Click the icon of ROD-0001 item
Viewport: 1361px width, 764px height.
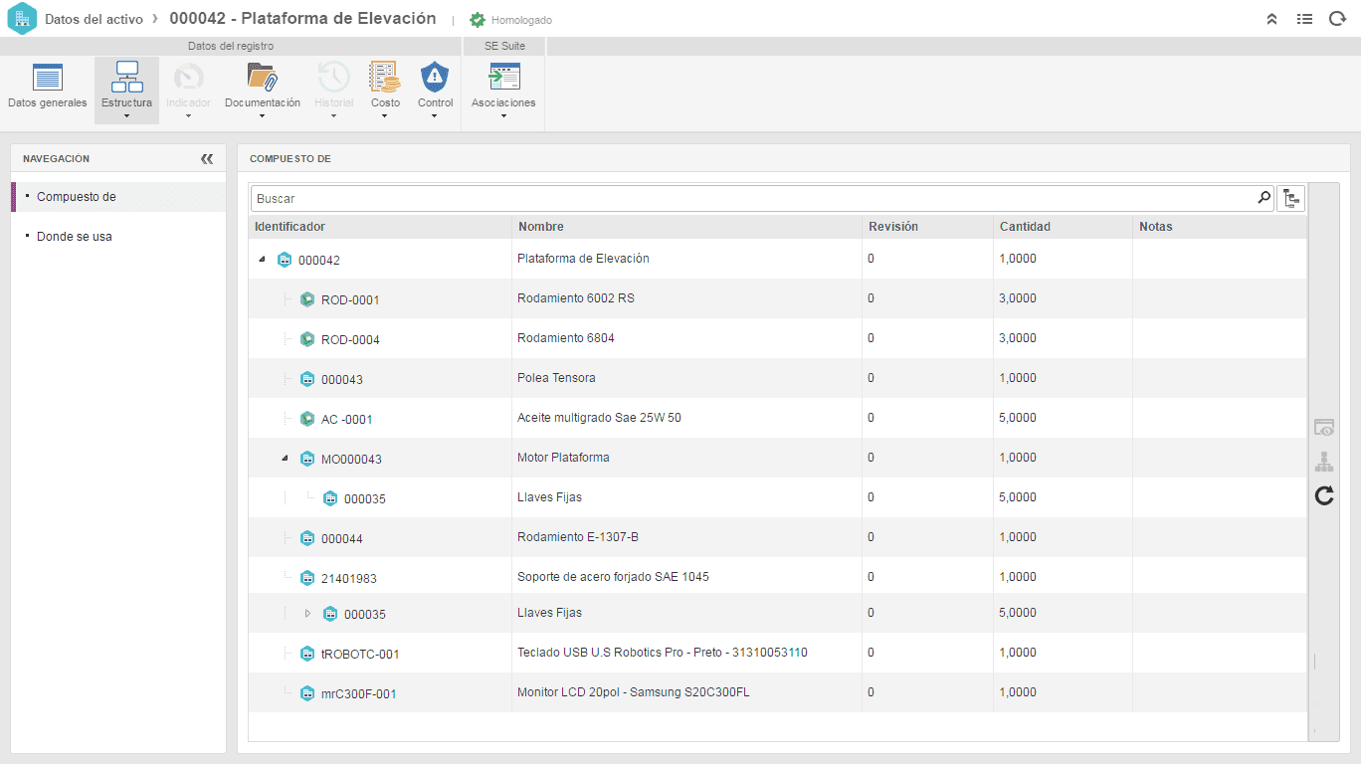click(x=307, y=298)
